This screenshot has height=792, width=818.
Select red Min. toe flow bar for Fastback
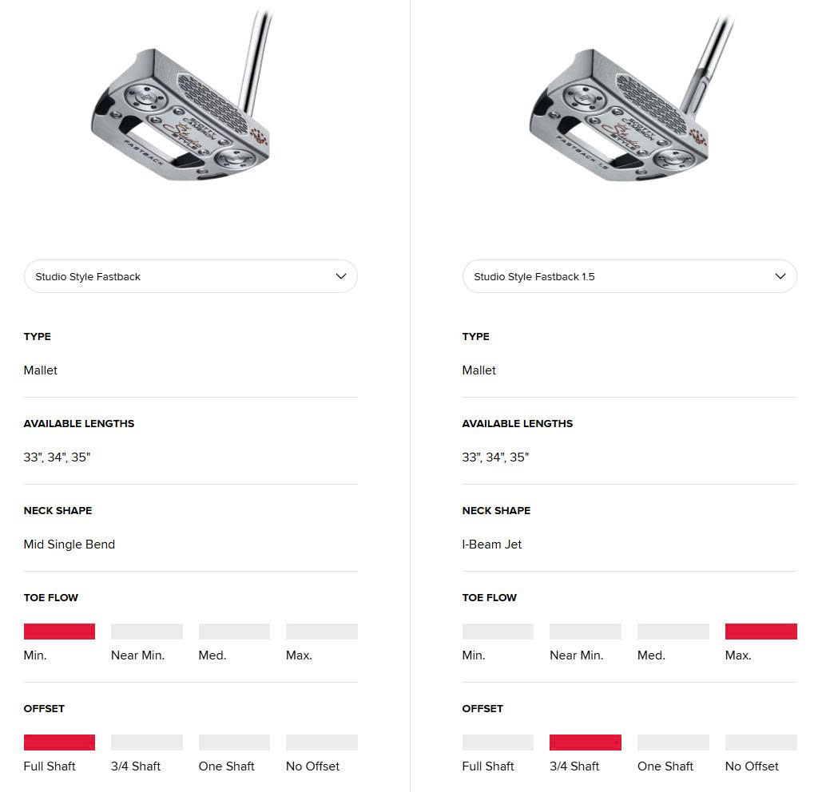click(x=59, y=632)
